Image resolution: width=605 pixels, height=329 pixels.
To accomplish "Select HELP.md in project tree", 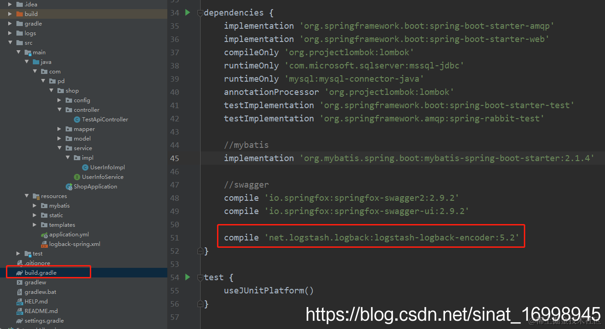I will click(36, 302).
